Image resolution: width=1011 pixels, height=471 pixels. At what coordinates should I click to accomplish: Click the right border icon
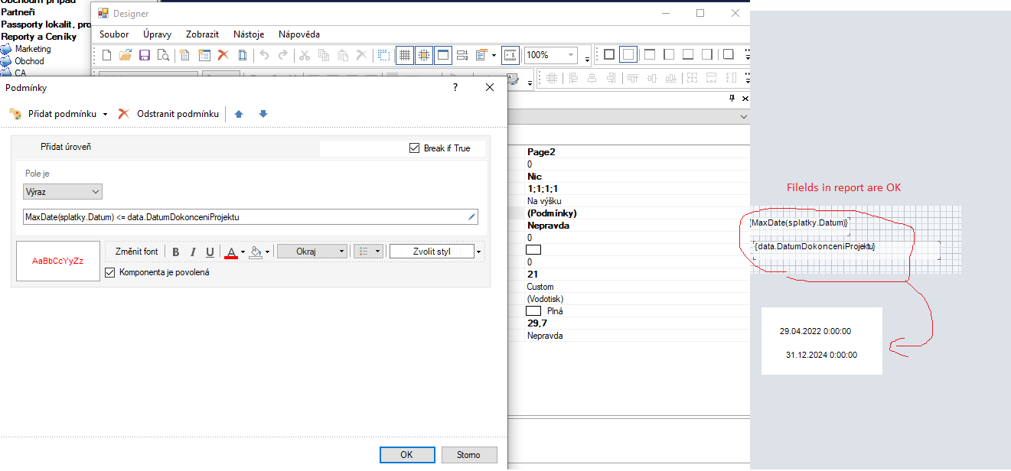[707, 54]
